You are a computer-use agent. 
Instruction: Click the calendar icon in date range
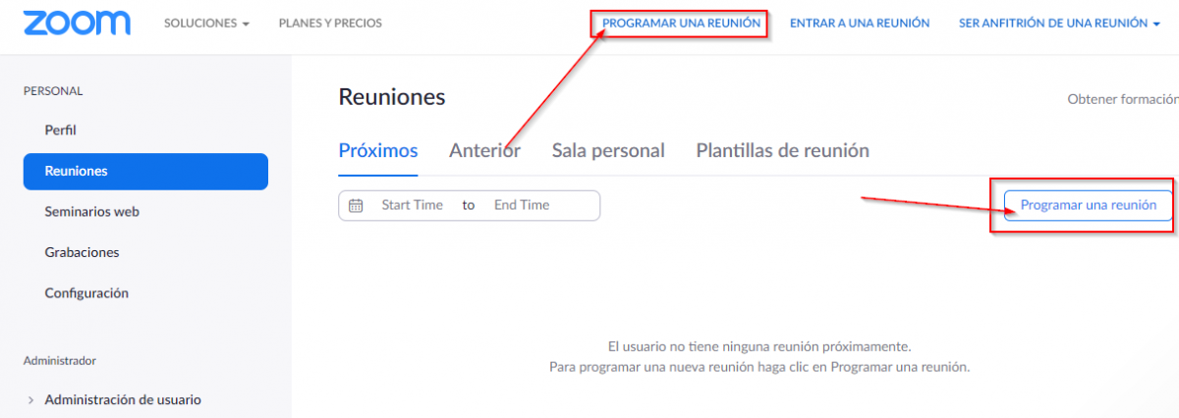[x=357, y=205]
